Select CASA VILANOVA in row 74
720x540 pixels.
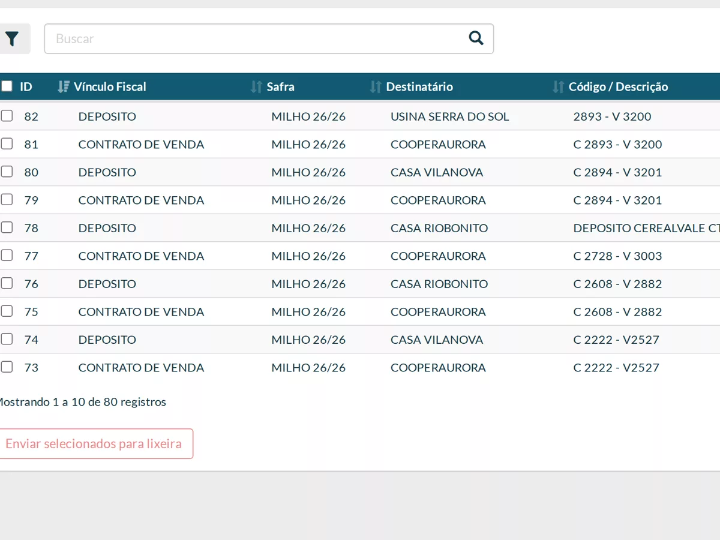(437, 340)
